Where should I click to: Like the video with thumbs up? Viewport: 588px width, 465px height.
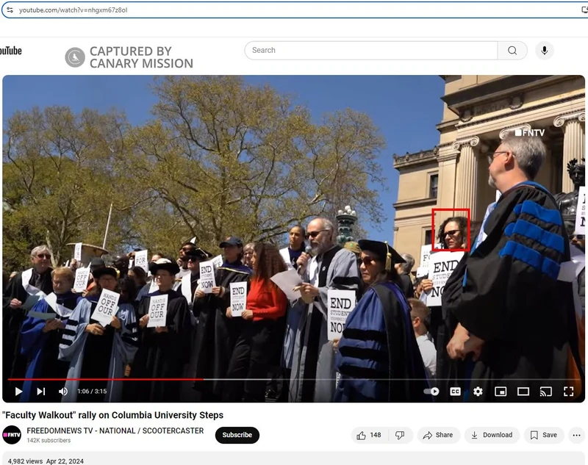tap(369, 435)
